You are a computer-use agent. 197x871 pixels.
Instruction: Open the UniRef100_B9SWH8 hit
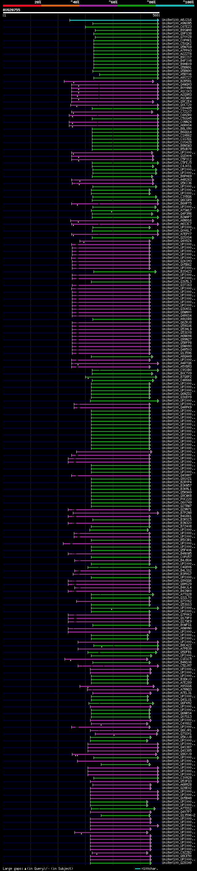pyautogui.click(x=177, y=30)
